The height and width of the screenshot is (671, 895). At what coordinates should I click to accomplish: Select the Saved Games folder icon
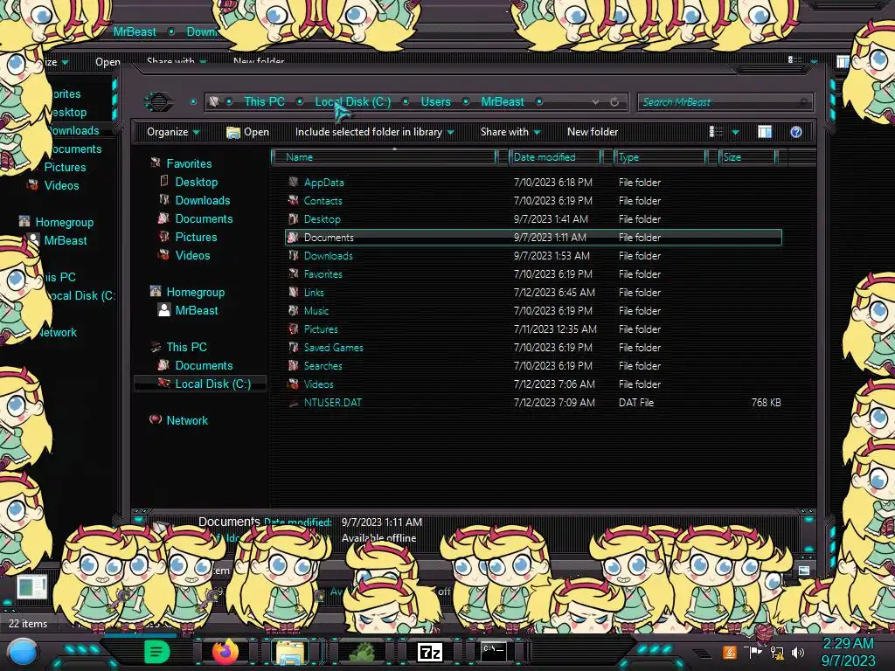point(294,347)
